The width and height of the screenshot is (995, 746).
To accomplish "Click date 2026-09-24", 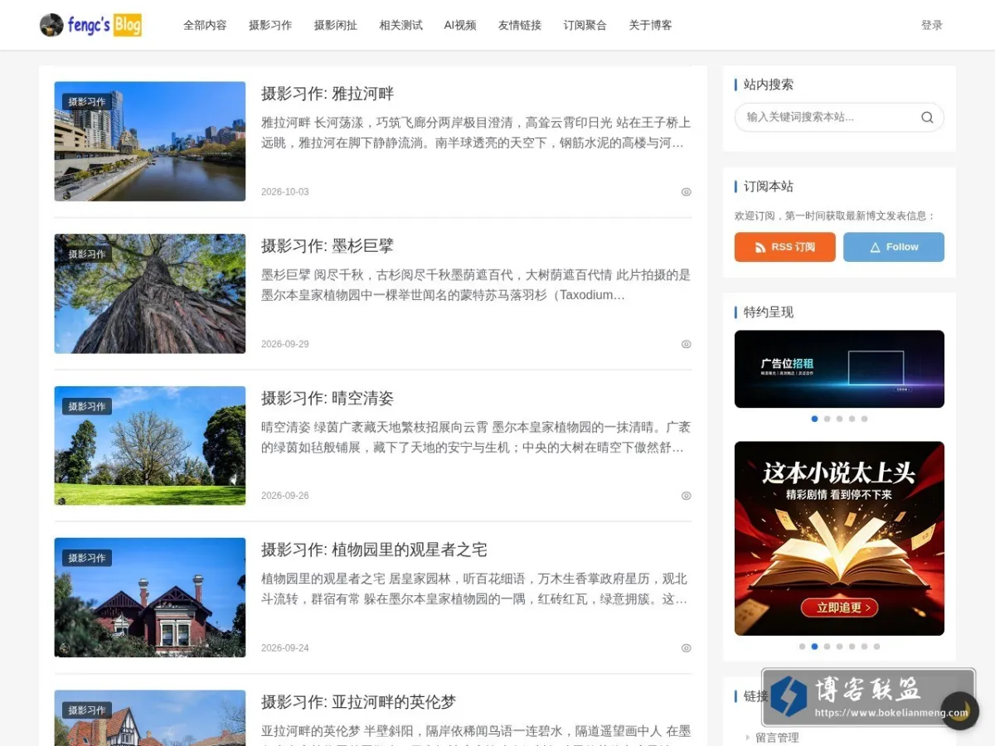I will tap(285, 648).
